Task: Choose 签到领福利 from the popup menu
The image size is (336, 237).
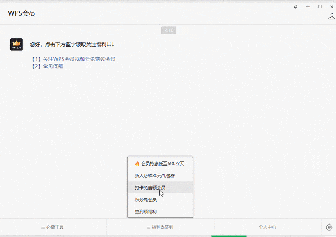Action: point(160,212)
